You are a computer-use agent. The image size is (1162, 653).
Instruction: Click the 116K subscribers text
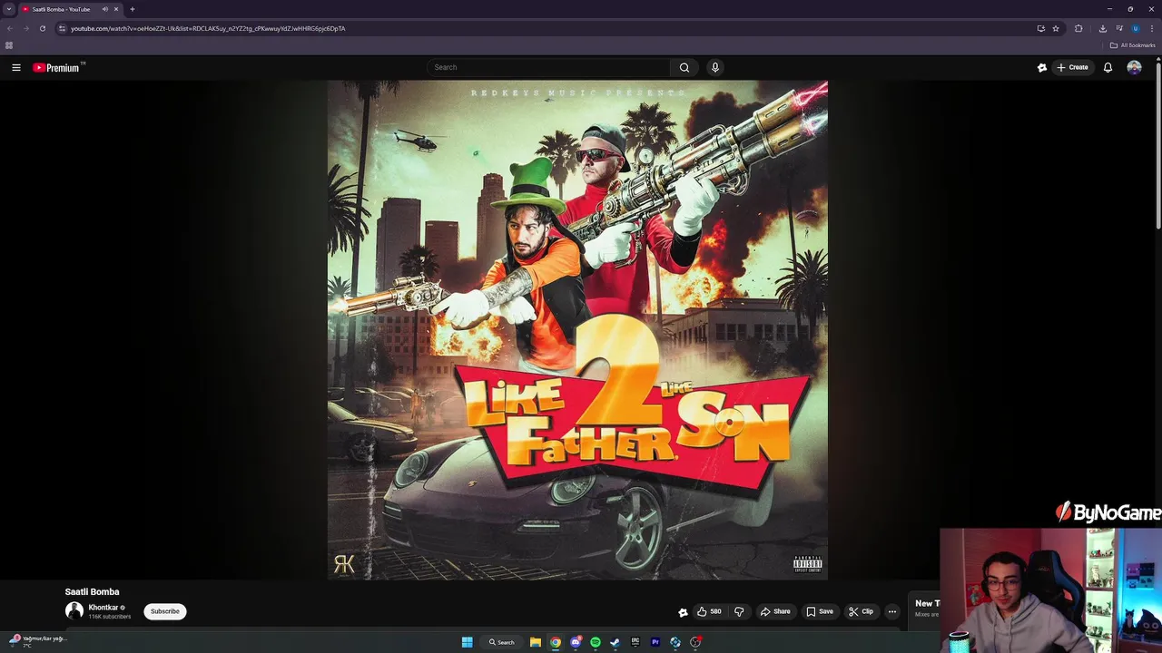109,617
